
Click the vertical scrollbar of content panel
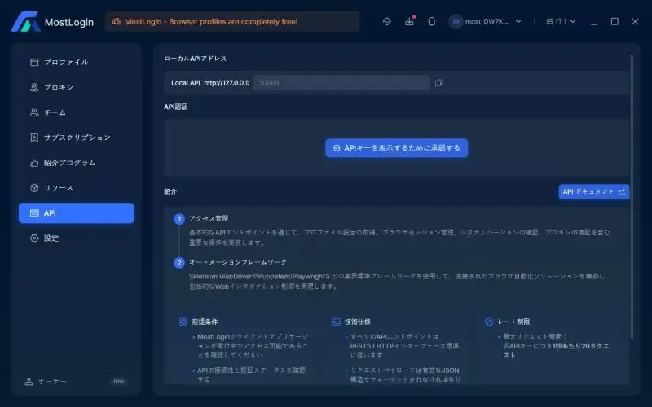632,196
